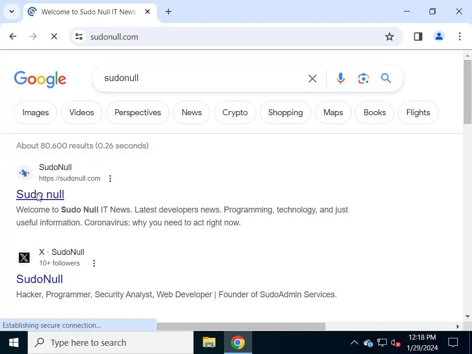Click the OneDrive cloud tray icon

(368, 343)
